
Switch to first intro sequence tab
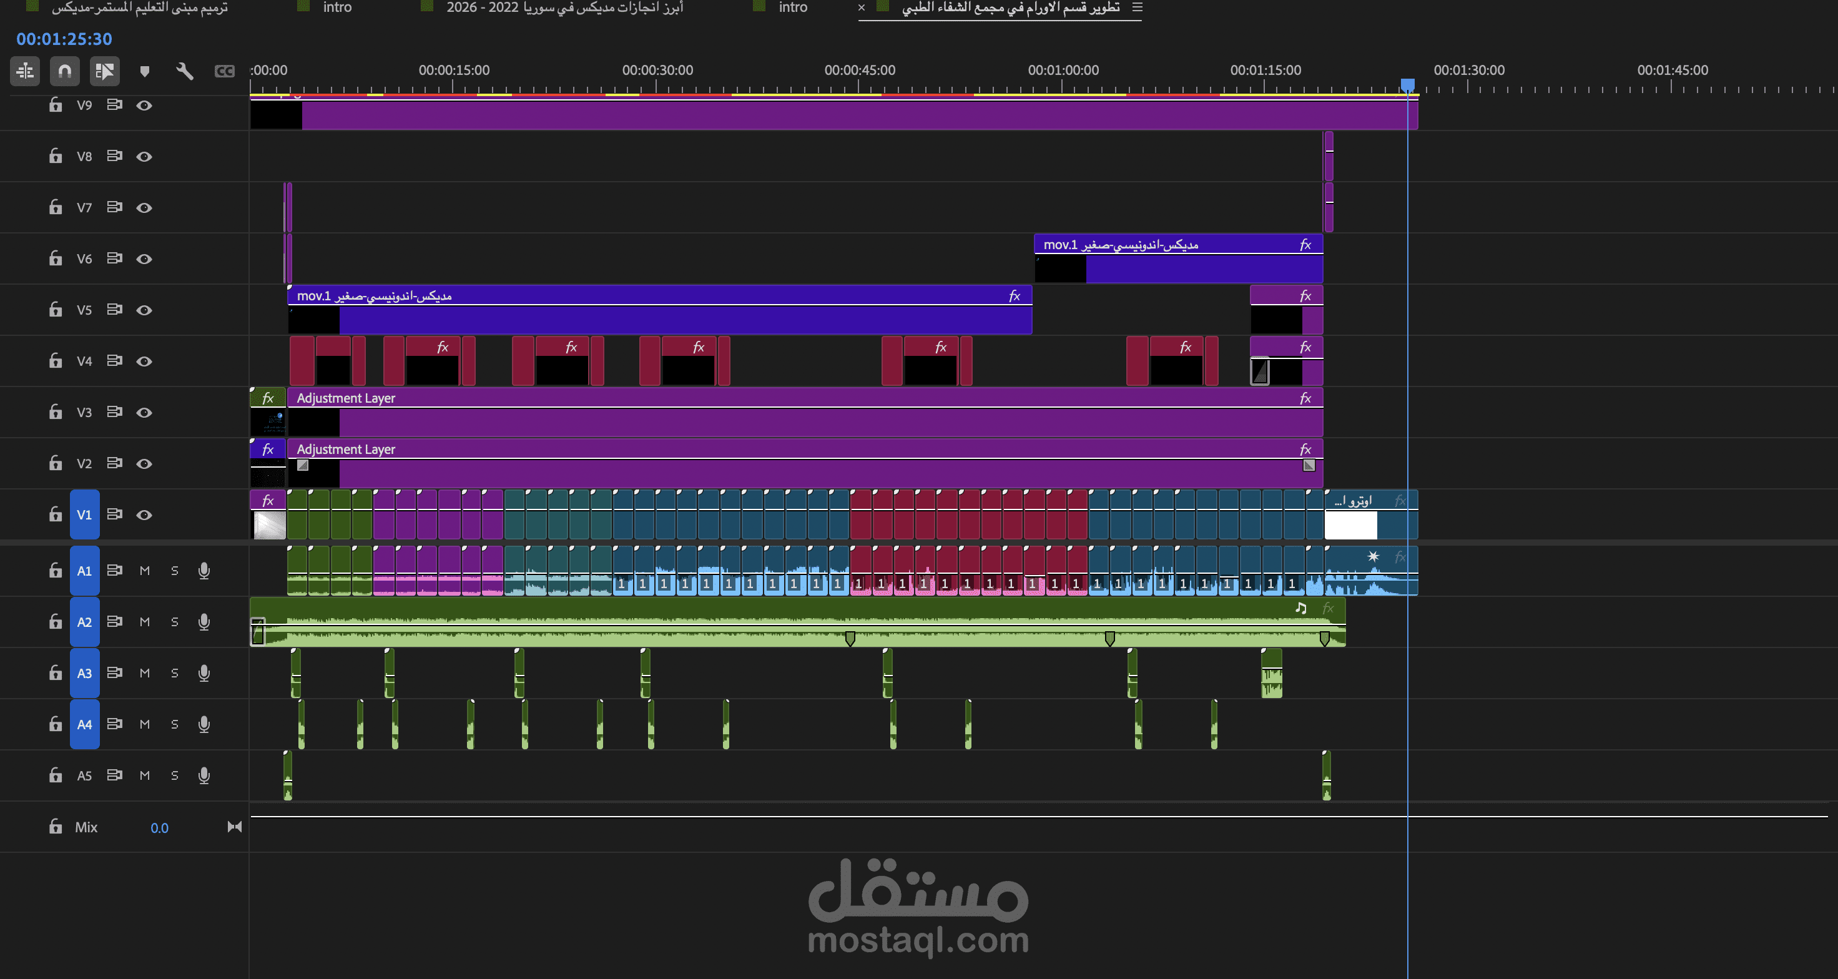[x=337, y=7]
